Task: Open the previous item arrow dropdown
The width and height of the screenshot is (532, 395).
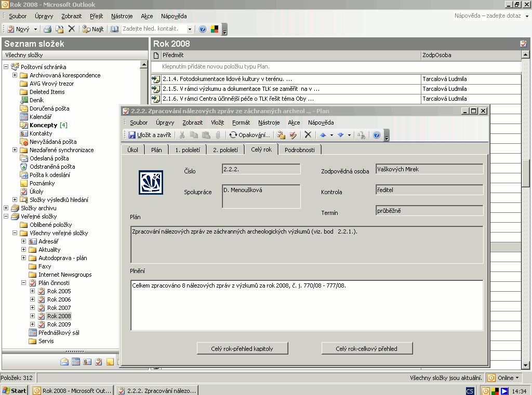Action: 331,135
